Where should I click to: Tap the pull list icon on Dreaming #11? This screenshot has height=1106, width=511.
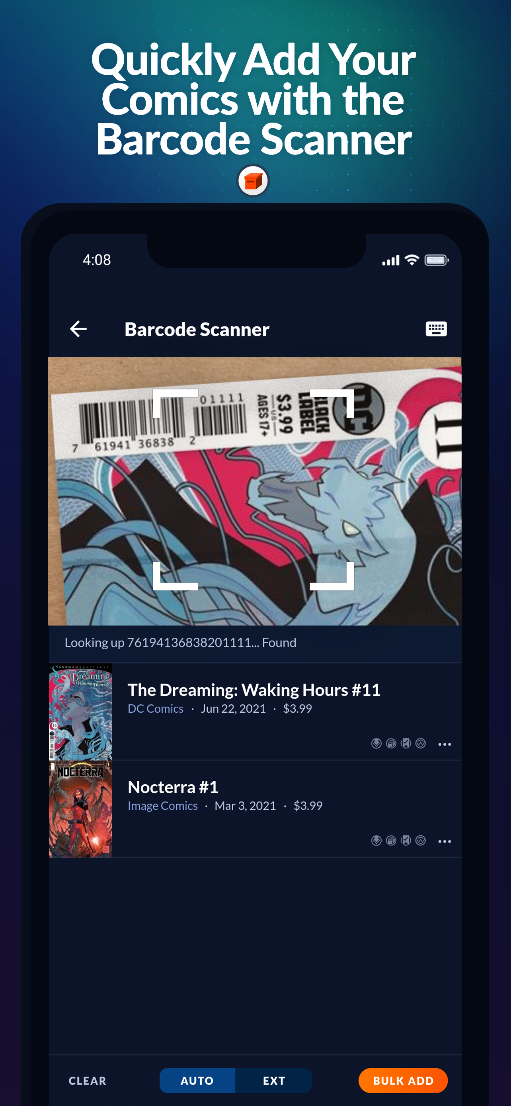pyautogui.click(x=376, y=743)
